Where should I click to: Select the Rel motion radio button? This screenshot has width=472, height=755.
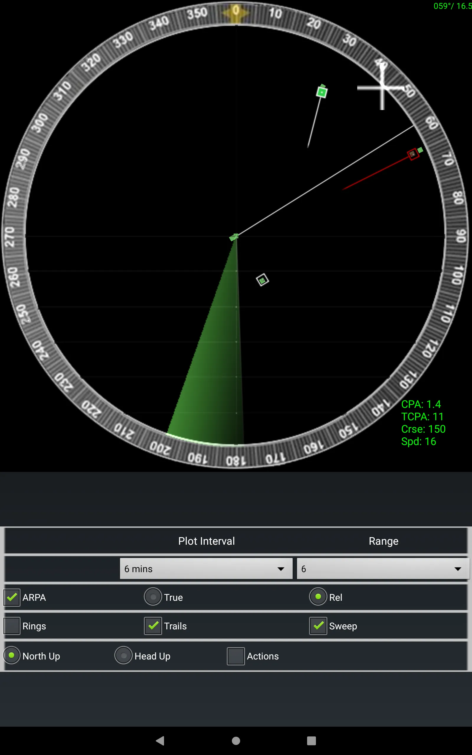coord(318,597)
